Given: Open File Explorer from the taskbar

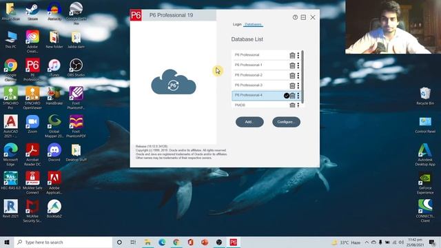Looking at the screenshot, I should click(x=147, y=242).
